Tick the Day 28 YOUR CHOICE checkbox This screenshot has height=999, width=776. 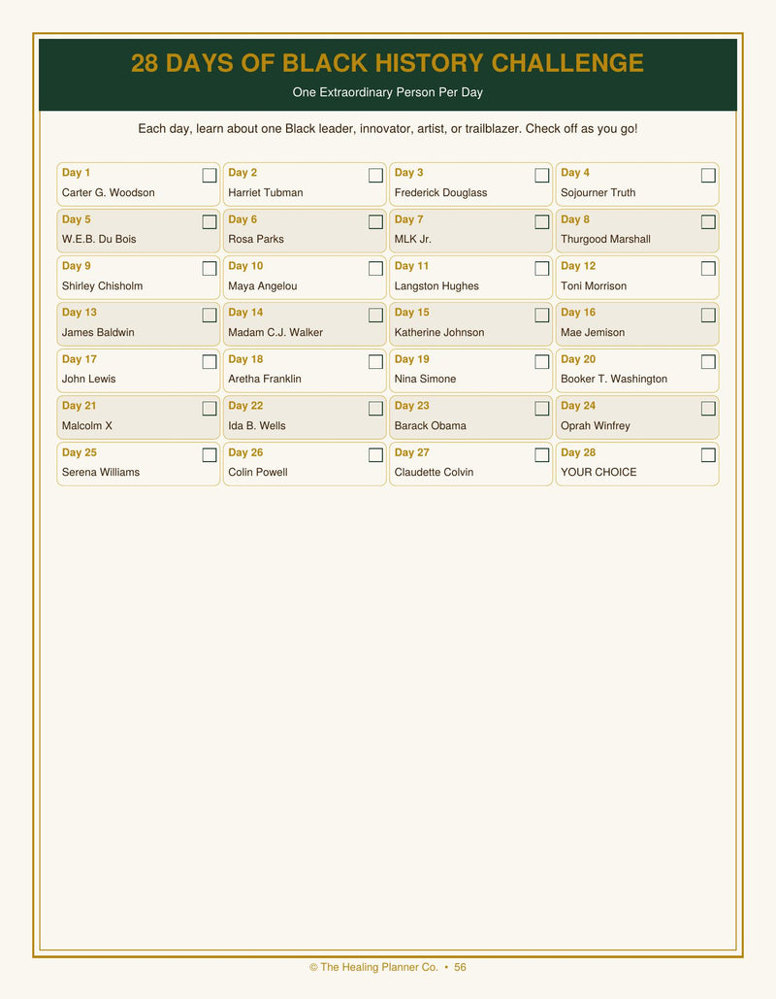(708, 455)
